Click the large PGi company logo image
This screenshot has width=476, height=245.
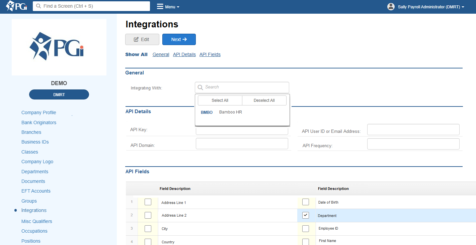(59, 47)
